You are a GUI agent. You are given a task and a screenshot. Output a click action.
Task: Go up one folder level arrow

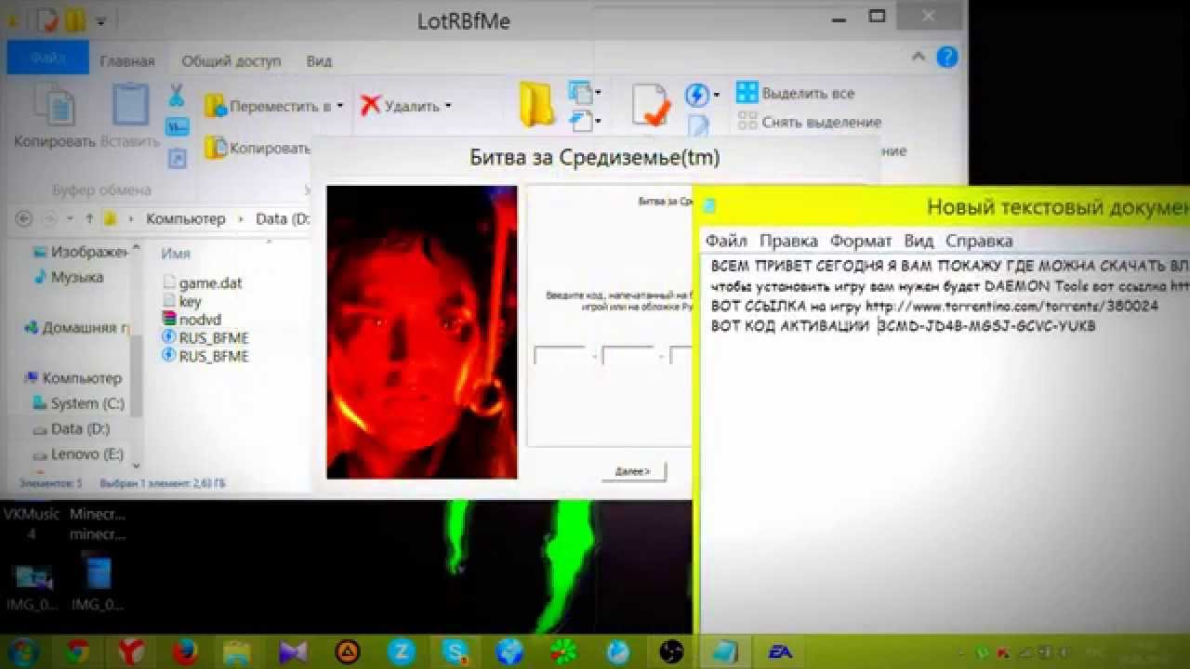89,219
